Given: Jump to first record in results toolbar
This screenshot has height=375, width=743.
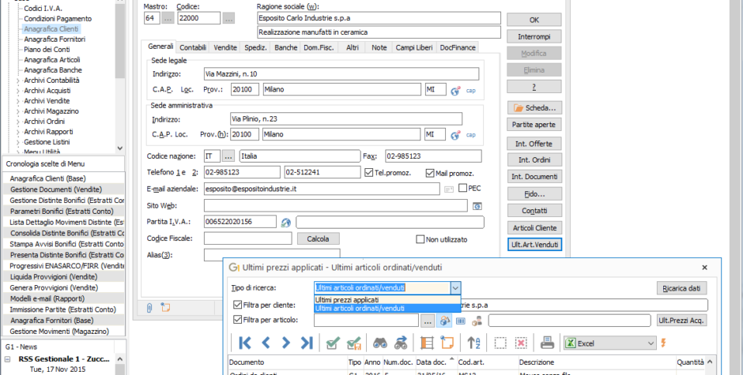Looking at the screenshot, I should coord(245,343).
